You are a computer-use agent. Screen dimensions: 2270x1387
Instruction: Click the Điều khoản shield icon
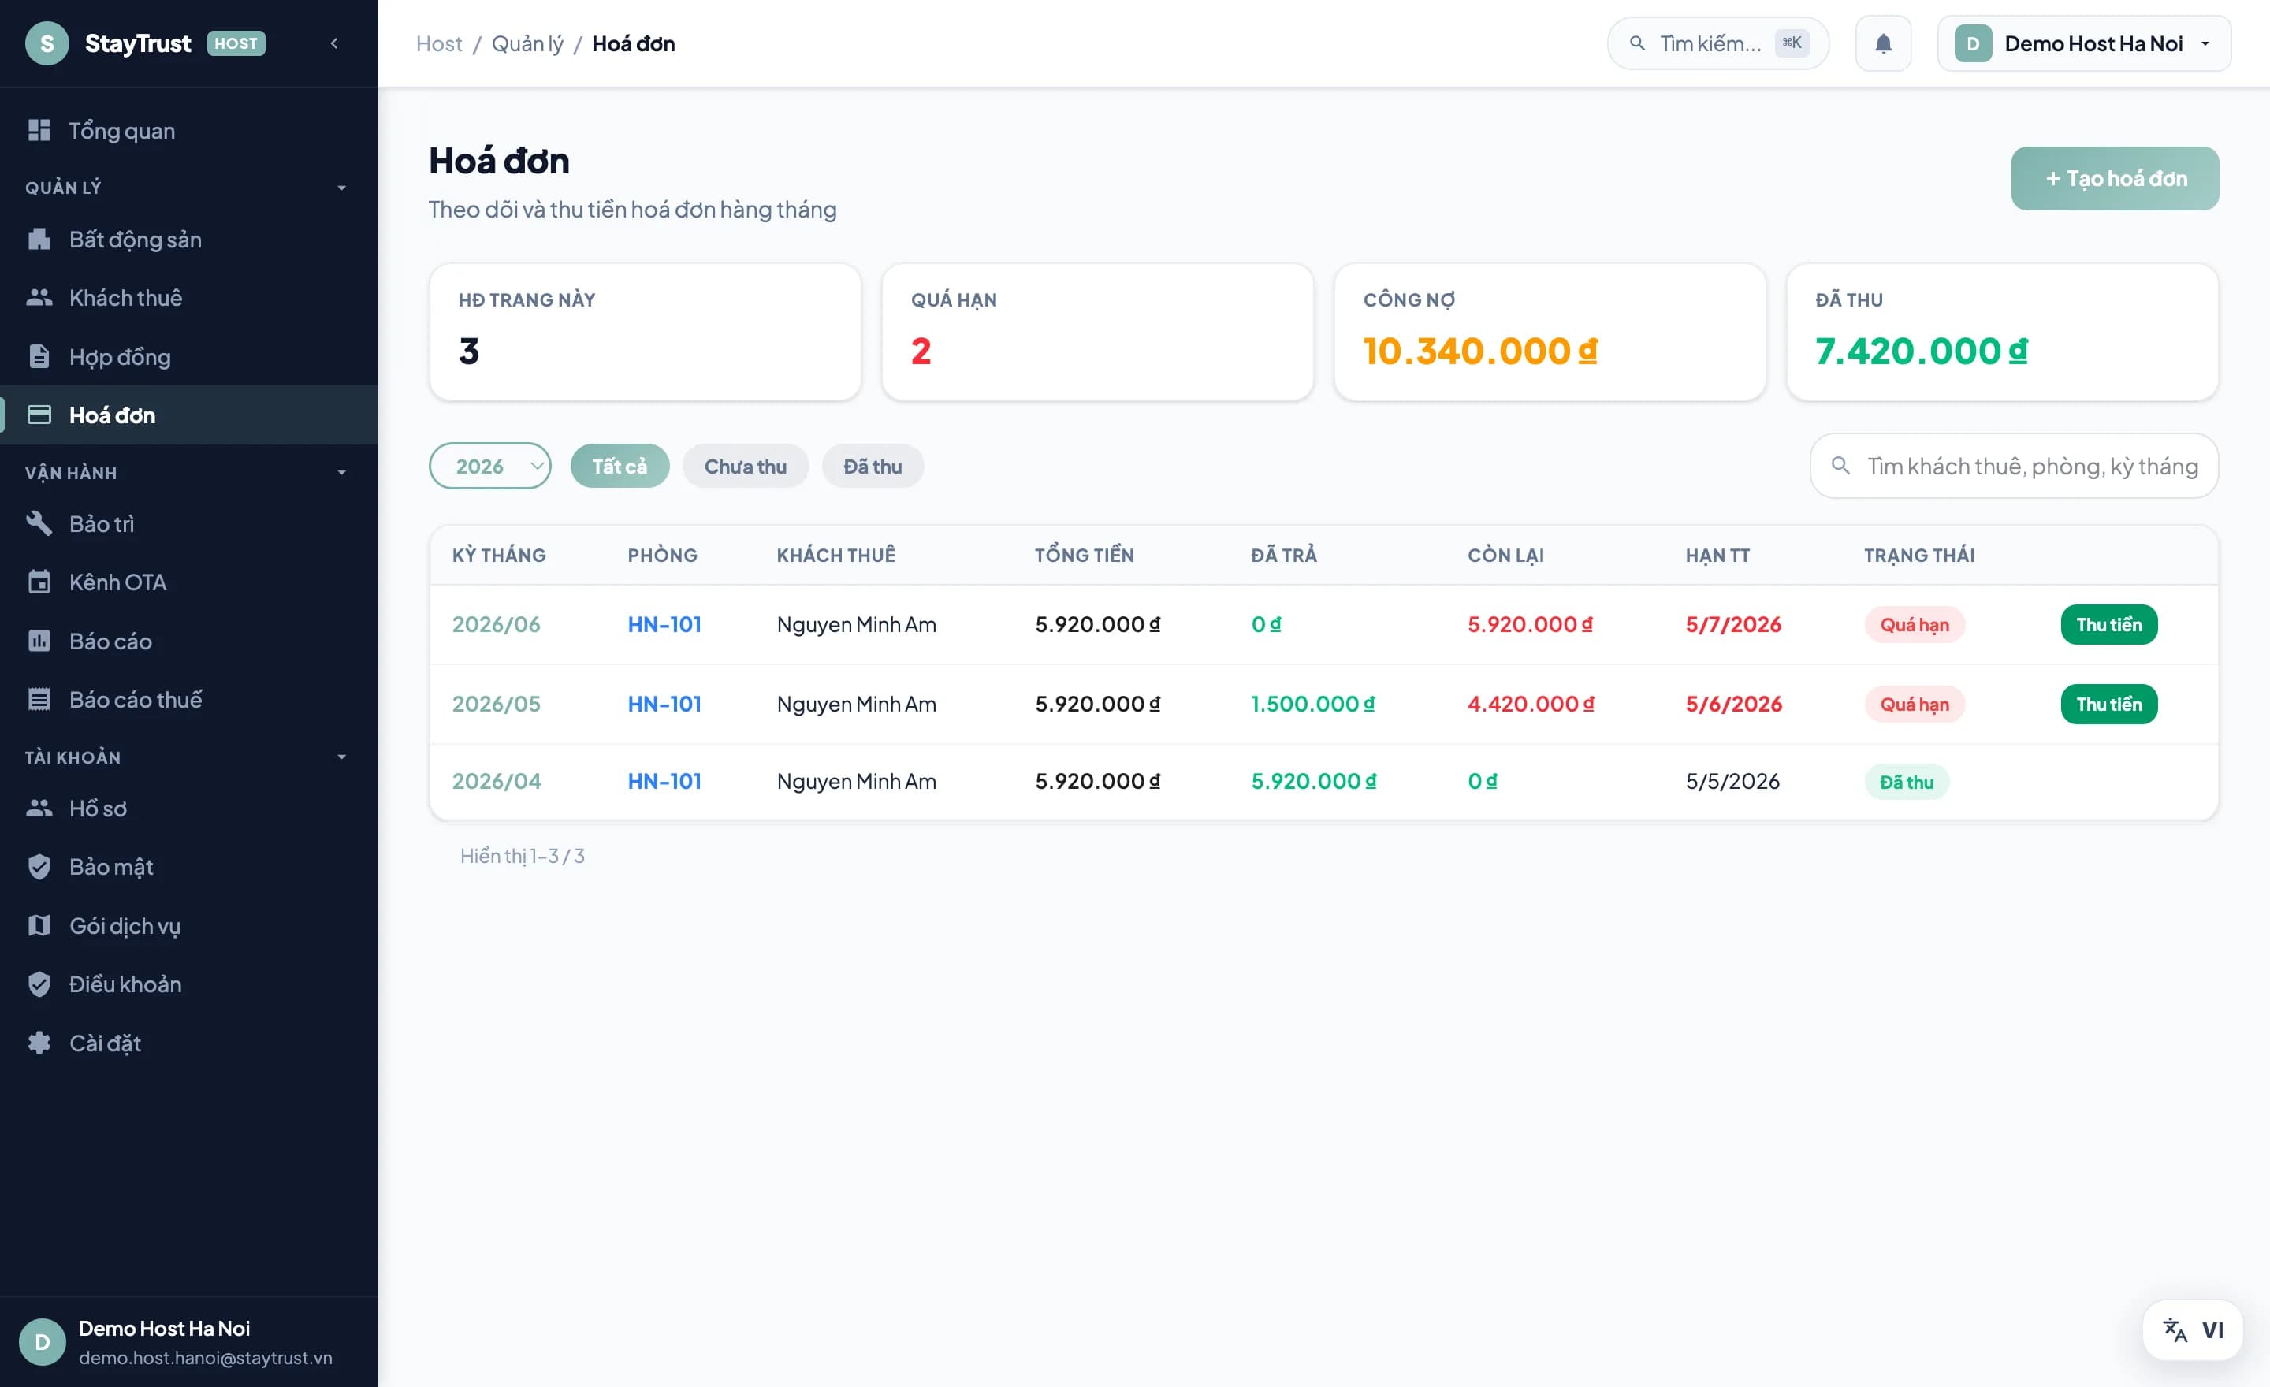39,984
